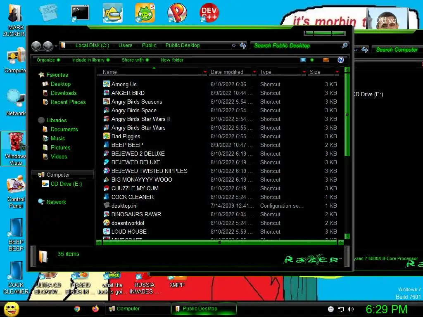The width and height of the screenshot is (423, 317).
Task: Open the volume speaker tray icon
Action: 350,309
